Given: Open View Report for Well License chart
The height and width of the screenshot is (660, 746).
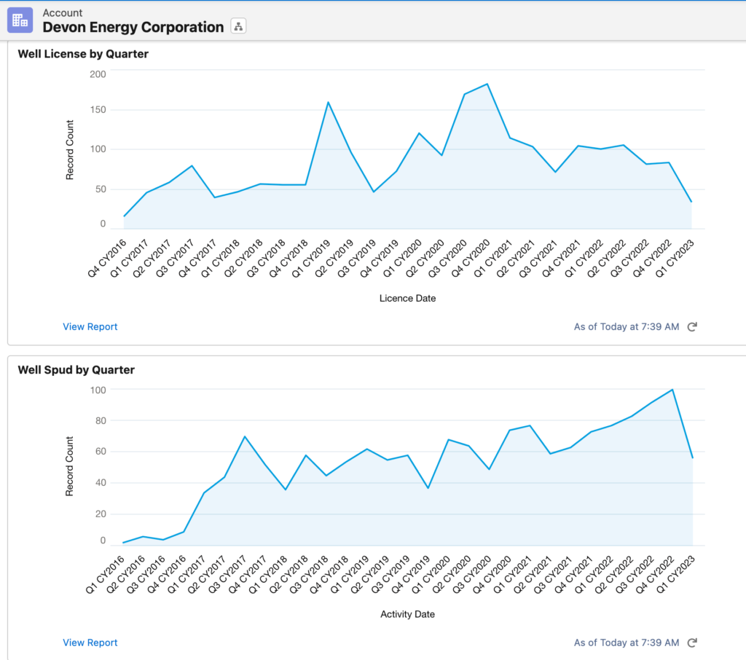Looking at the screenshot, I should click(x=90, y=327).
